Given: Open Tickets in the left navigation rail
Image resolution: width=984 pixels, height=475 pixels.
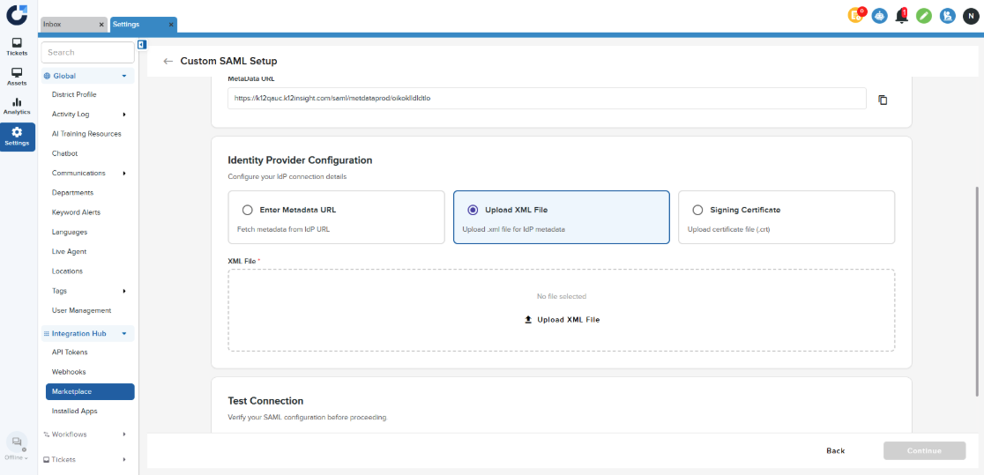Looking at the screenshot, I should tap(17, 46).
